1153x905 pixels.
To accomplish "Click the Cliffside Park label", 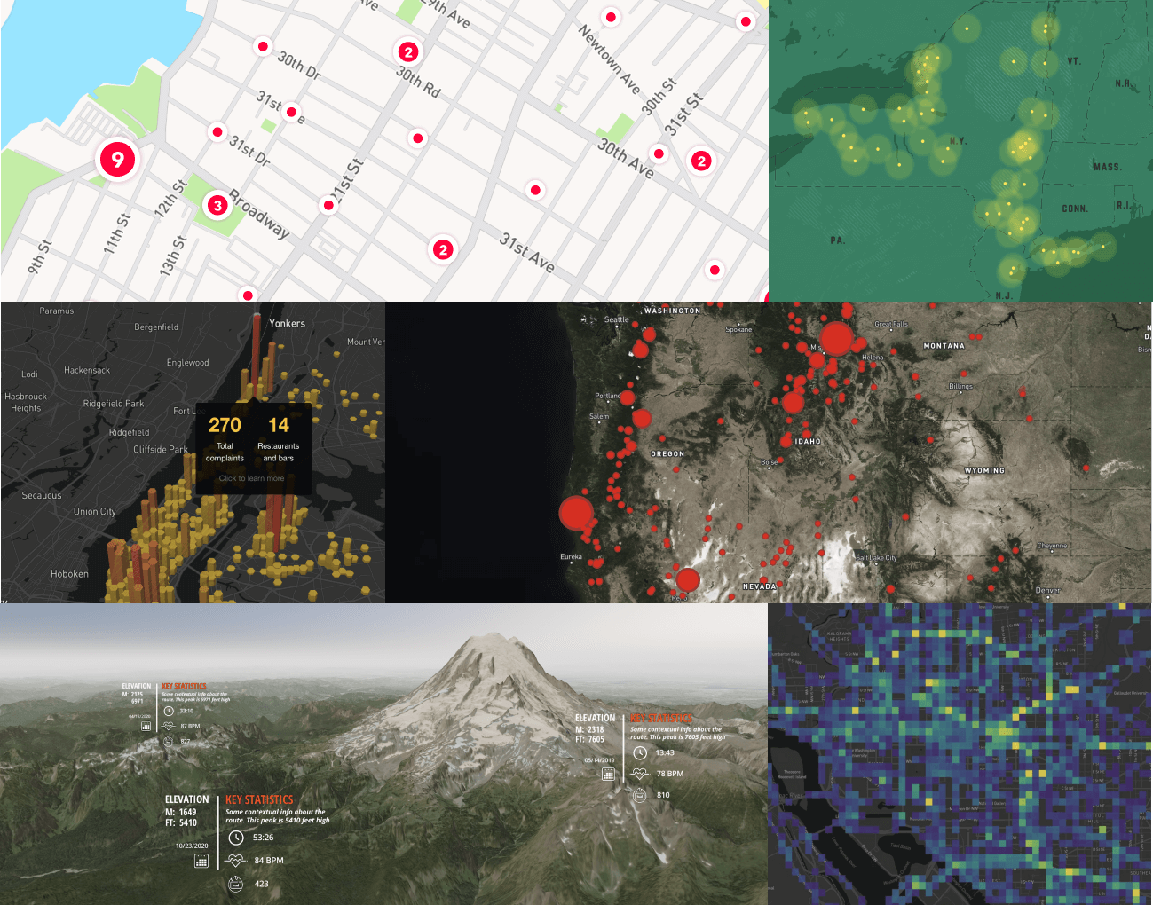I will pos(161,450).
